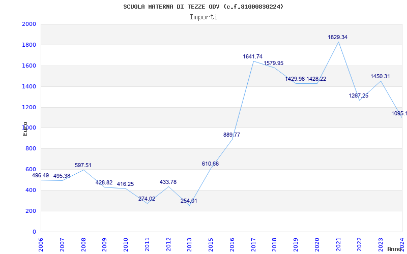The image size is (407, 254).
Task: Click the 1450.31 data label
Action: pos(380,76)
